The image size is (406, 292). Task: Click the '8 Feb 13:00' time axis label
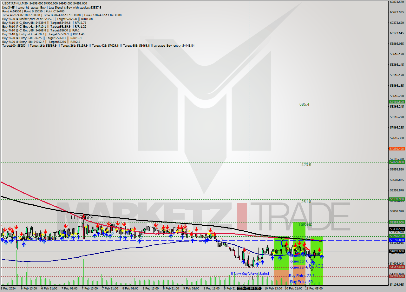pyautogui.click(x=151, y=289)
